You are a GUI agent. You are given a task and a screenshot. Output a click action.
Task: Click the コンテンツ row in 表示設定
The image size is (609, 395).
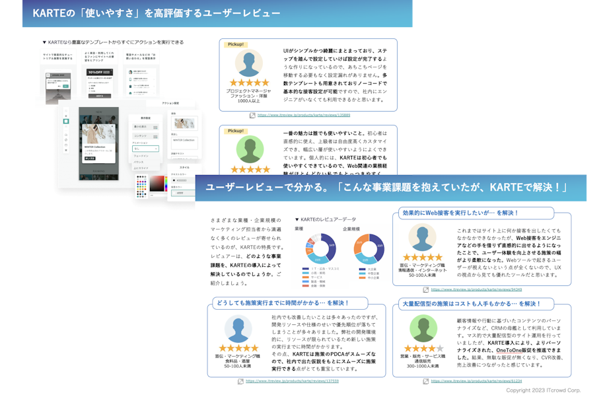pyautogui.click(x=145, y=136)
